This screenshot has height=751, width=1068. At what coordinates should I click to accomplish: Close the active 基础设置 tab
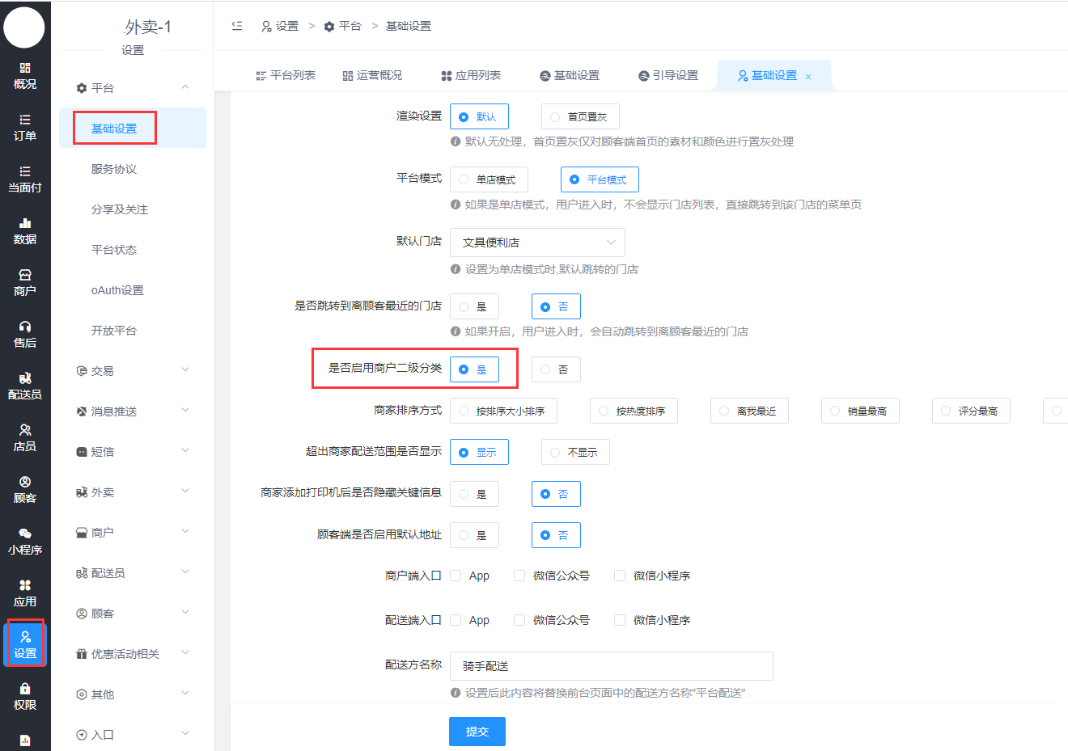[808, 77]
